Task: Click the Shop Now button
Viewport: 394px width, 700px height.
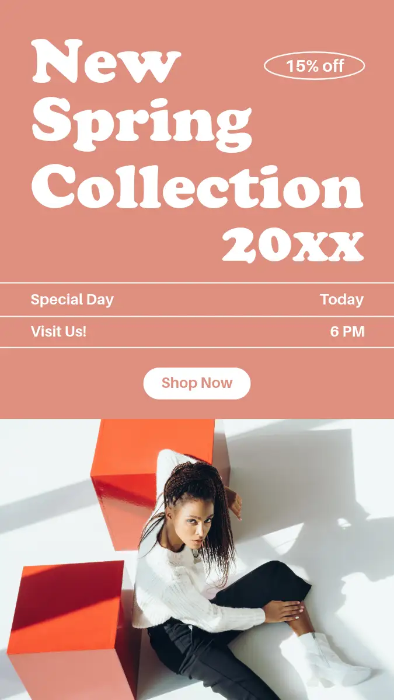Action: pyautogui.click(x=197, y=383)
